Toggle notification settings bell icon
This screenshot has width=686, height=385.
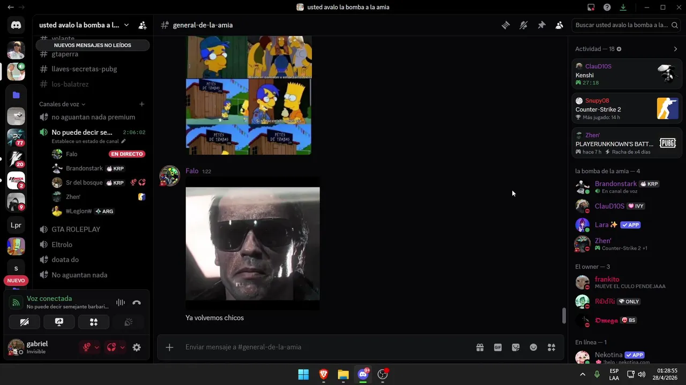524,25
